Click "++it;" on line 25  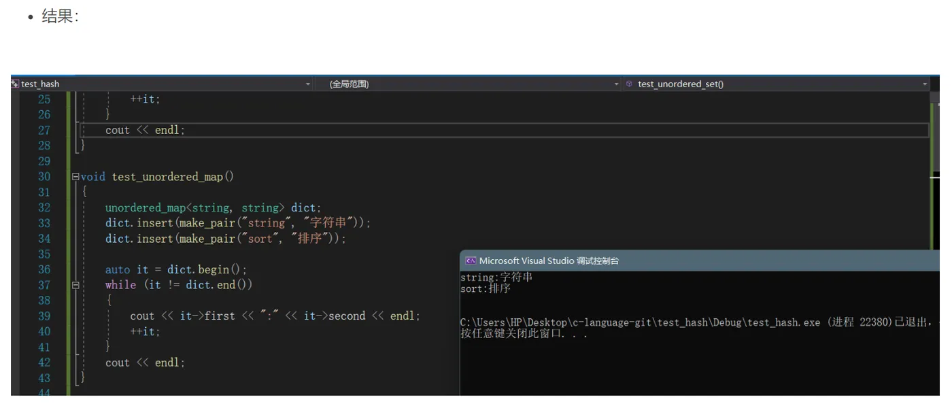pos(146,99)
